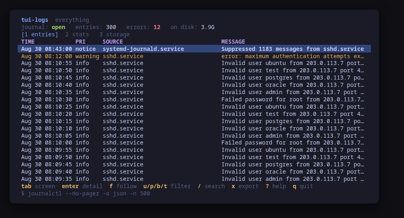Viewport: 404px width, 218px height.
Task: Select the 08:43:00 systemd-journald.service notice row
Action: [194, 49]
